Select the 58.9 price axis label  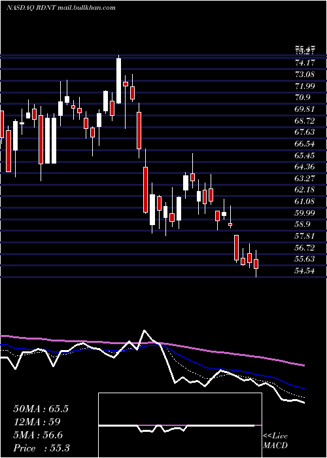pyautogui.click(x=303, y=224)
